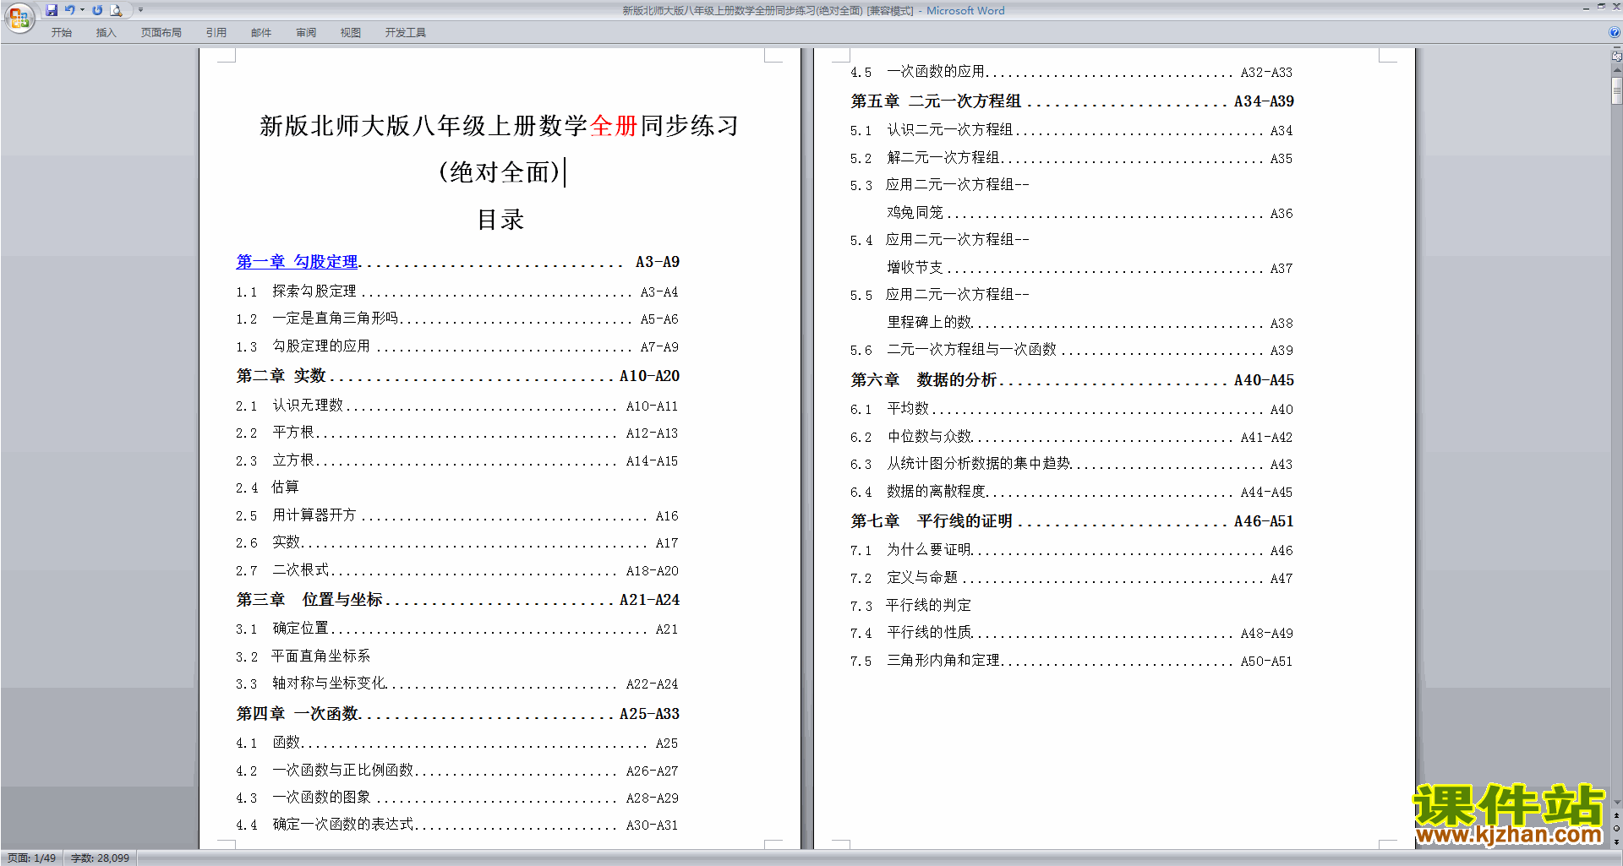1623x866 pixels.
Task: Toggle the ruler icon above the scrollbar
Action: point(1616,57)
